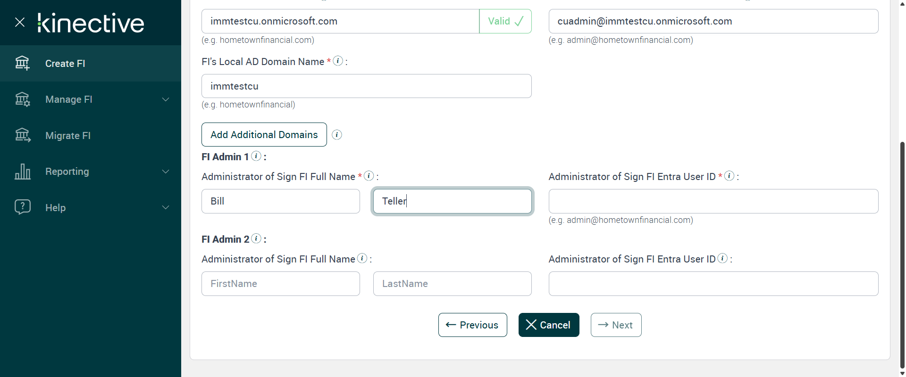Click the Create FI bank icon
Screen dimensions: 906x377
22,63
